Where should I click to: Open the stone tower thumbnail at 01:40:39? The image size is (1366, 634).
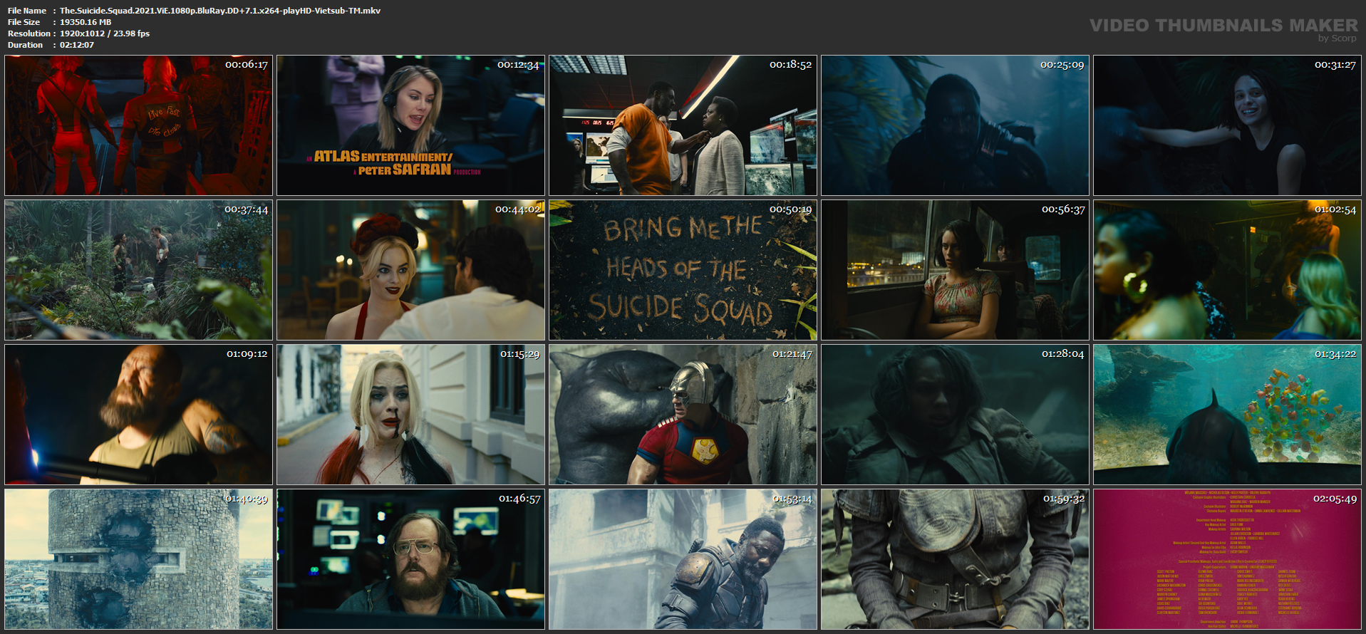point(139,559)
